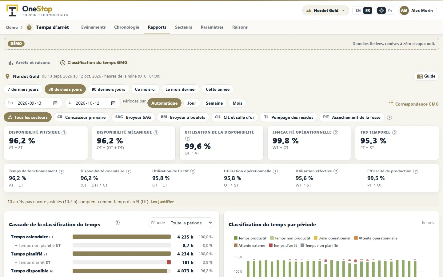This screenshot has width=443, height=277.
Task: Open the Période Toute la période dropdown
Action: point(181,223)
